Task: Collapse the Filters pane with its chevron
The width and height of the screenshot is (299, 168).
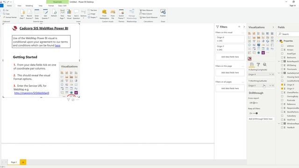Action: pyautogui.click(x=244, y=27)
